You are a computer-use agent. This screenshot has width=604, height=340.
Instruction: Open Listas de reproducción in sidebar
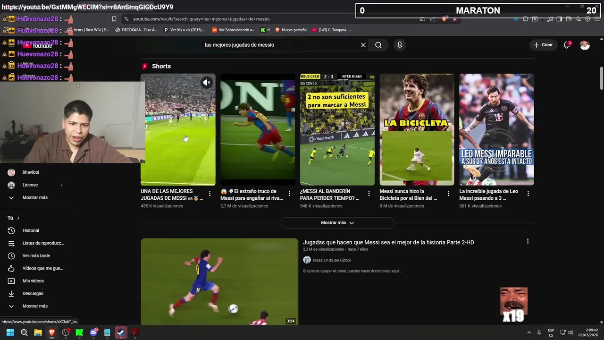point(35,243)
